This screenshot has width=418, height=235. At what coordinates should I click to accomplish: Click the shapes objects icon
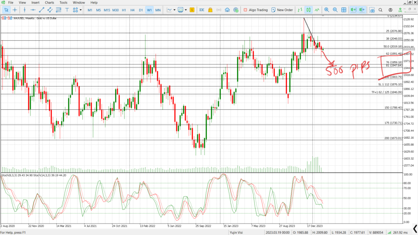pos(76,10)
